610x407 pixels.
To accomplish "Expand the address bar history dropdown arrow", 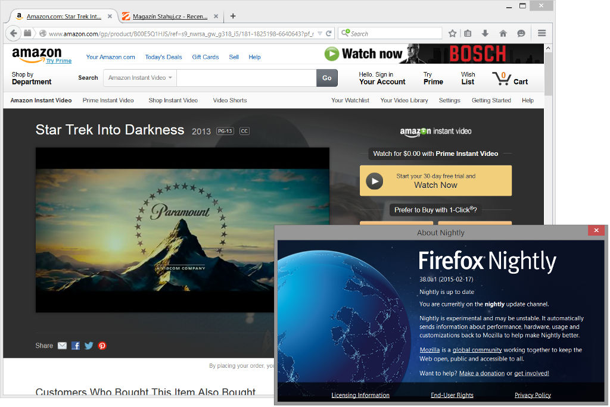I will point(320,33).
